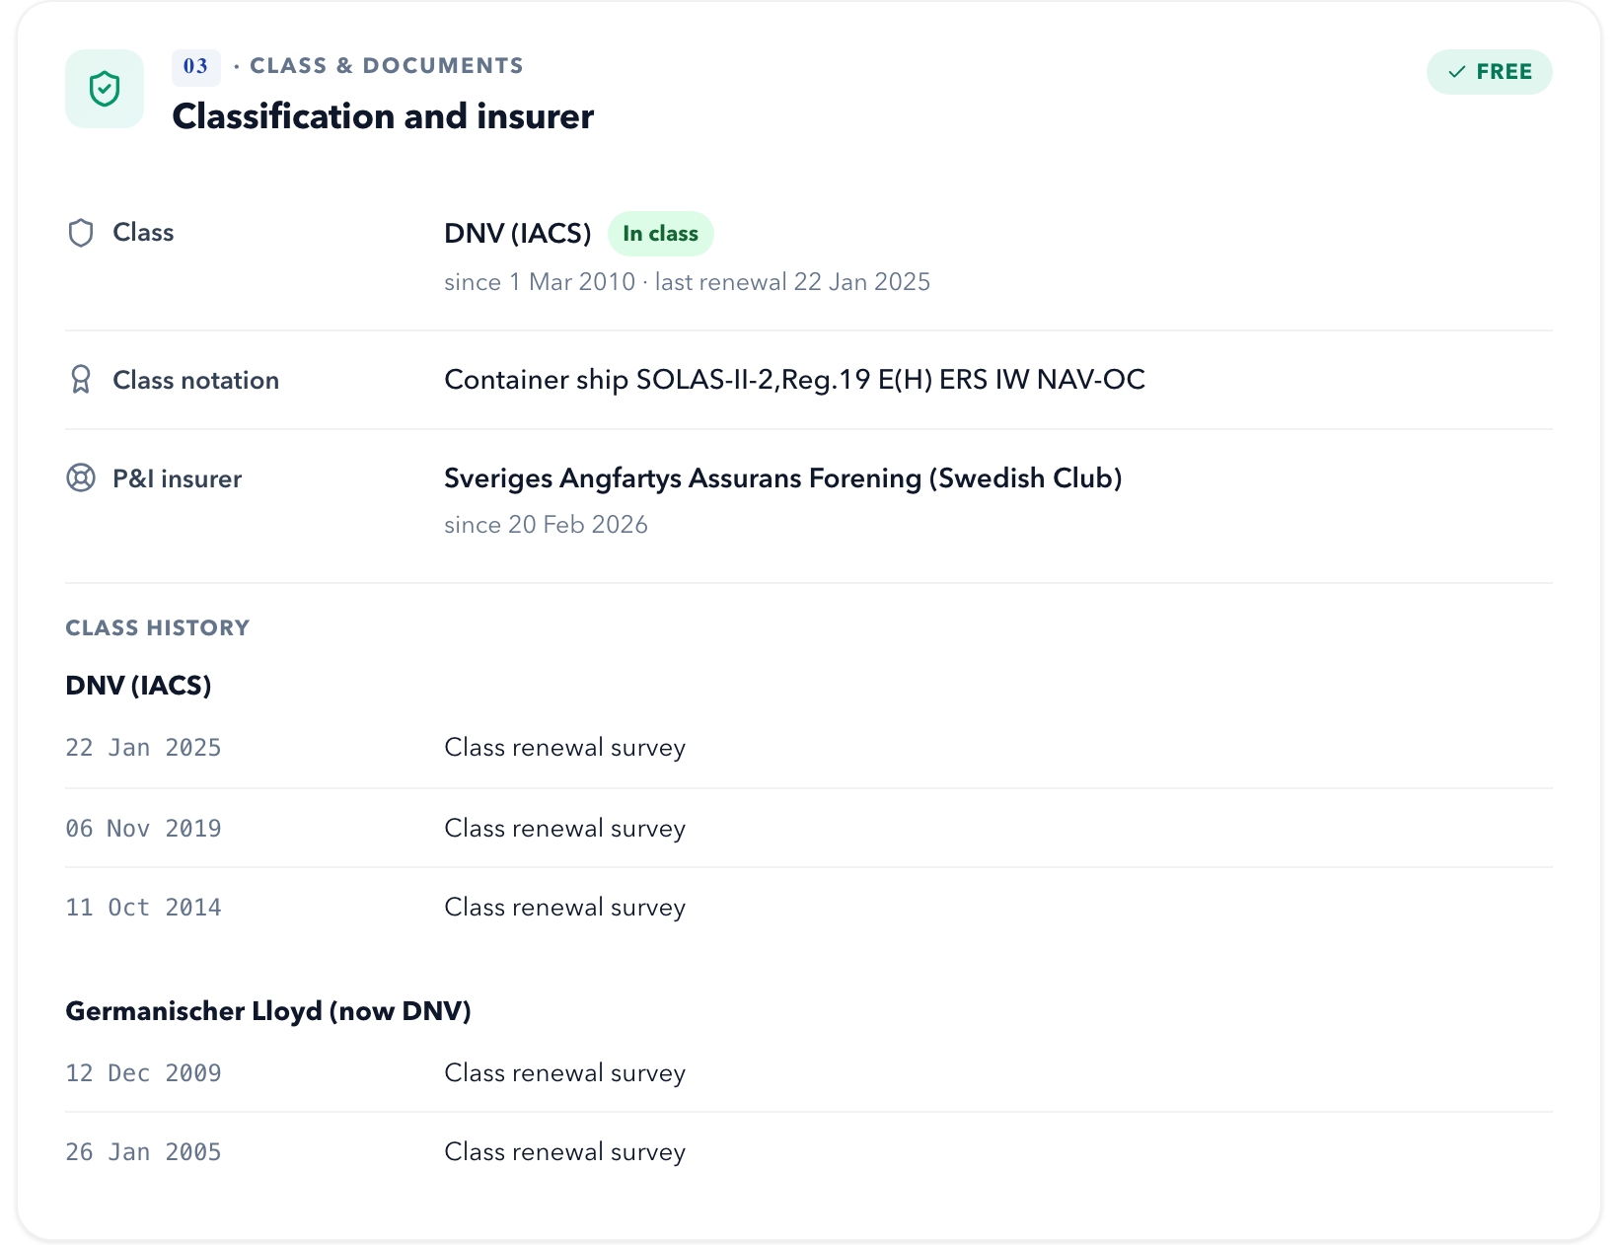The width and height of the screenshot is (1618, 1245).
Task: Select the 11 Oct 2014 date
Action: click(144, 908)
